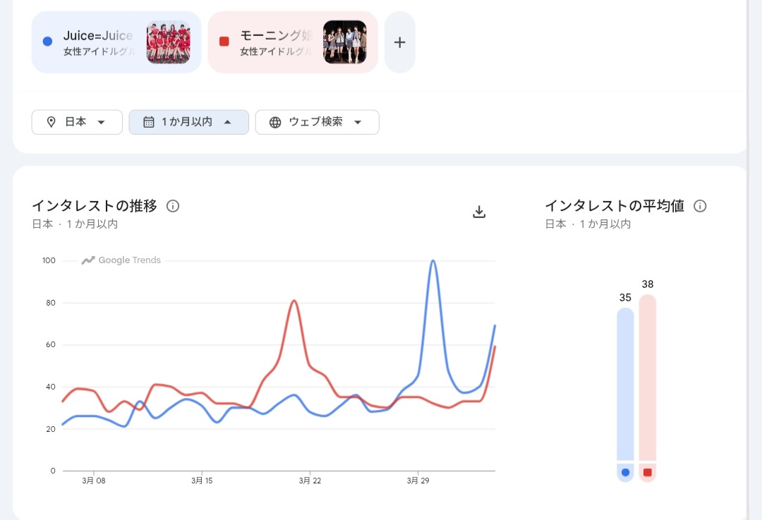Click the Google Trends logo in chart
The height and width of the screenshot is (520, 762).
pos(121,260)
